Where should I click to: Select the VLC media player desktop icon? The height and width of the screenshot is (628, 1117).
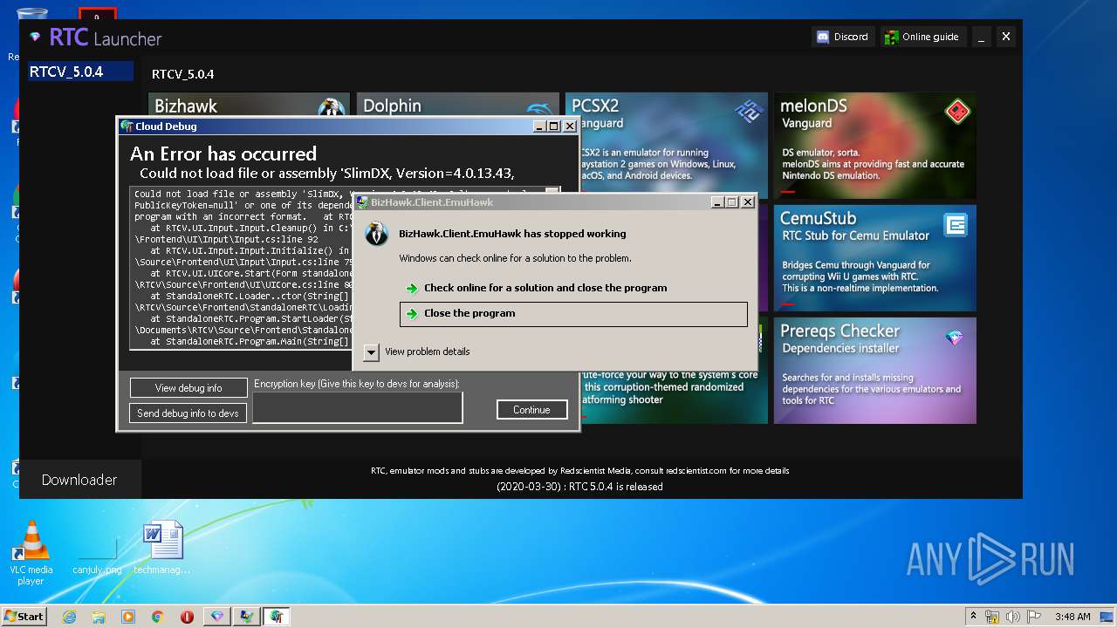(31, 553)
